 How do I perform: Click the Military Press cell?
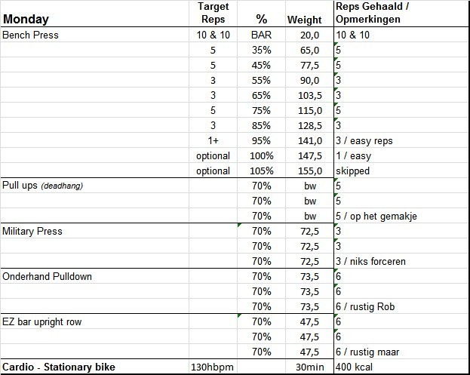(33, 231)
